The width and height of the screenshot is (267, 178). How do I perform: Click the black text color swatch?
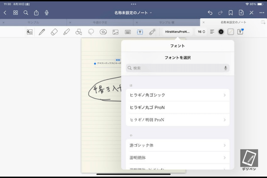[221, 32]
